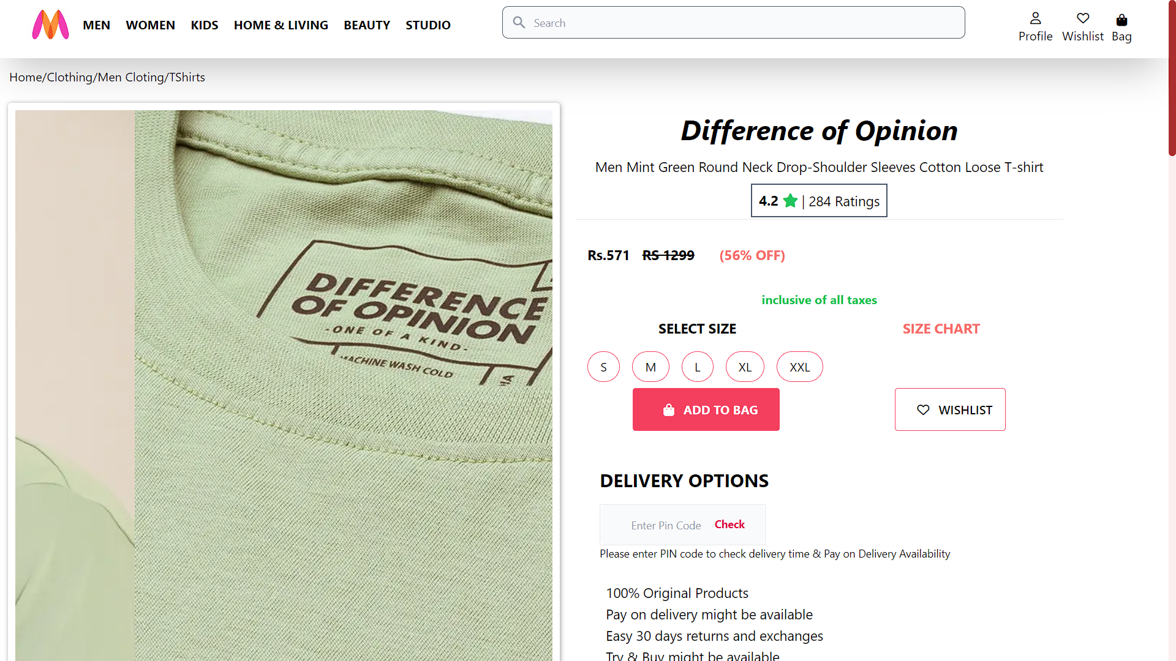Open the SIZE CHART link
Image resolution: width=1176 pixels, height=661 pixels.
click(x=941, y=329)
